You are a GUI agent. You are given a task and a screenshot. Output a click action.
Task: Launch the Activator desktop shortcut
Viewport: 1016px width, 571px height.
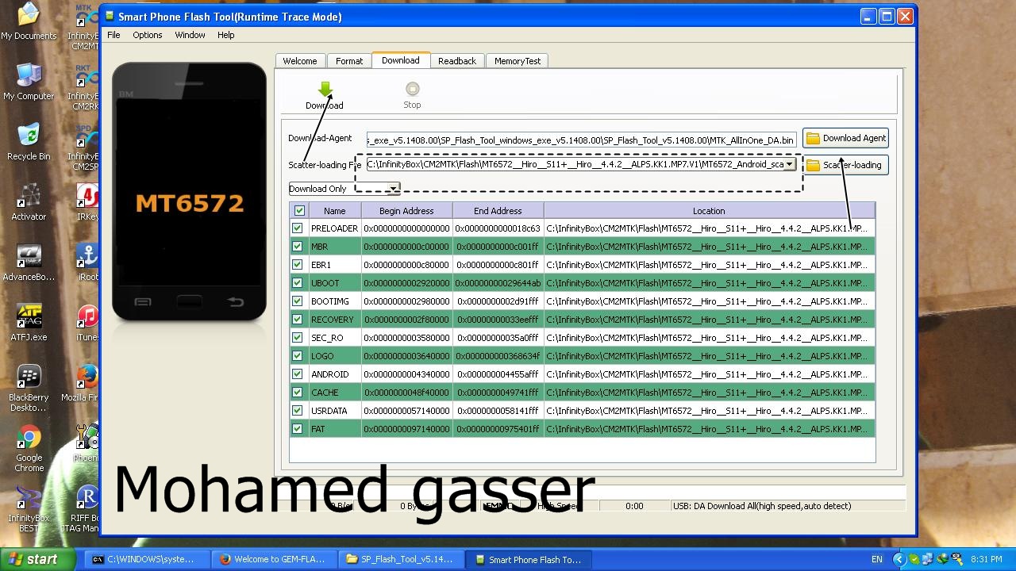[29, 202]
